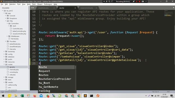Expand the Auth folder
The image size is (175, 98).
(9, 26)
